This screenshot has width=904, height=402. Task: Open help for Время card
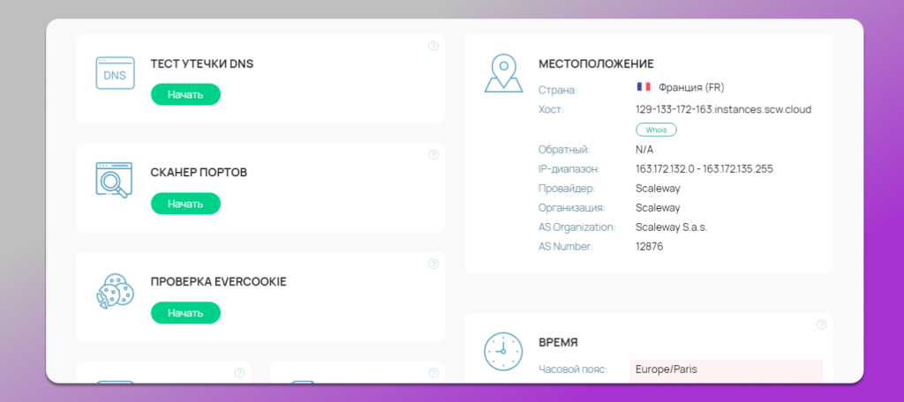pos(821,324)
